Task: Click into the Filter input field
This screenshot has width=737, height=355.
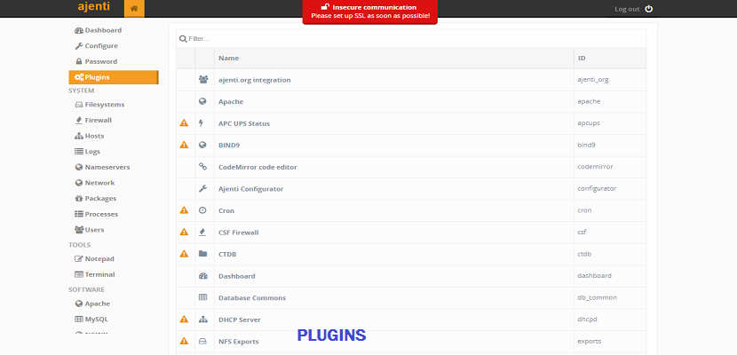Action: (x=411, y=38)
